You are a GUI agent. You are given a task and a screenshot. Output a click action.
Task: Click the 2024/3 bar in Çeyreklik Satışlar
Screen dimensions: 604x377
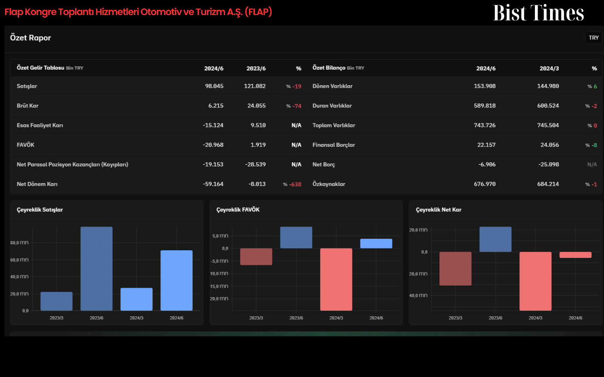coord(136,299)
